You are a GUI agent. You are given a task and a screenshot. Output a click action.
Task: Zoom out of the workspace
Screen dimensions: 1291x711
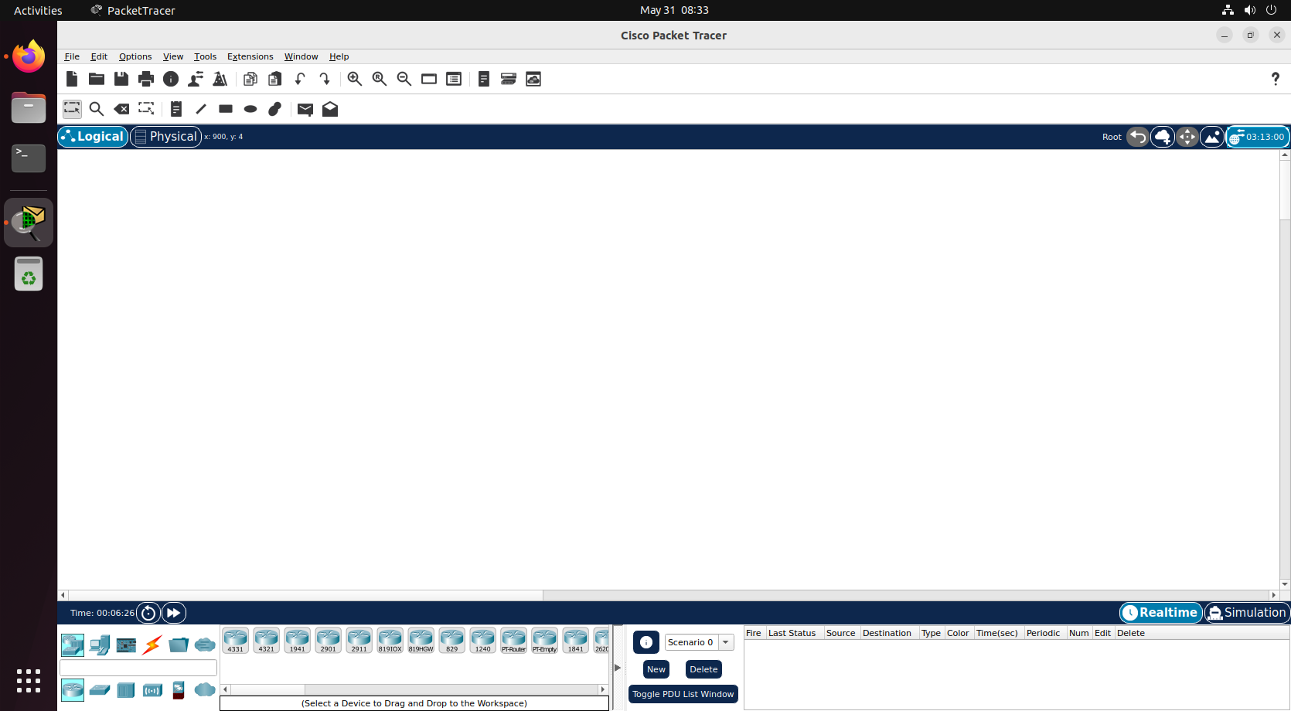point(404,79)
